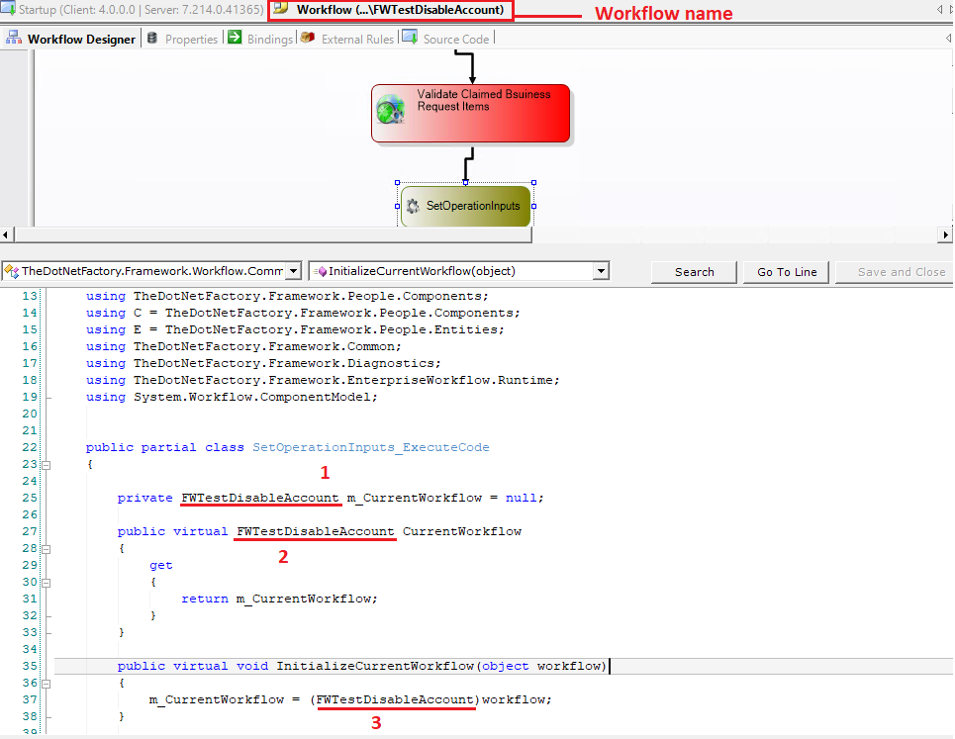The height and width of the screenshot is (739, 955).
Task: Click the SetOperationInputs_ExecuteCode class name
Action: click(x=371, y=447)
